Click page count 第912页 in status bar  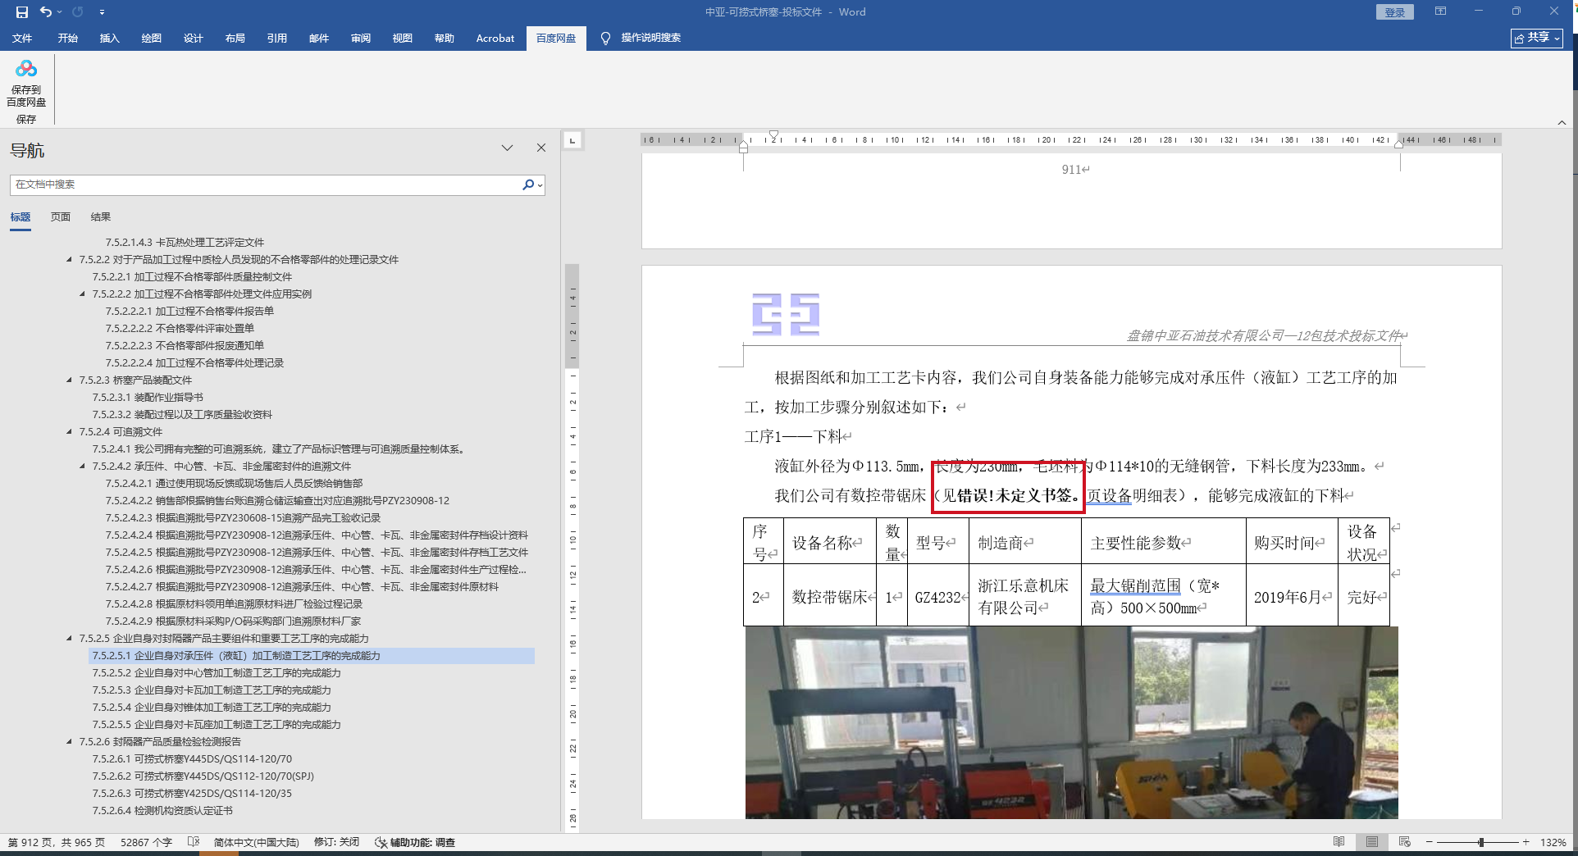[x=57, y=843]
